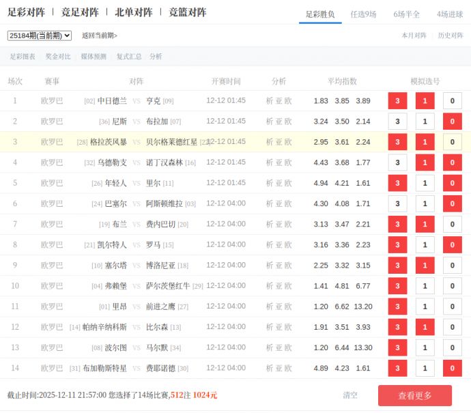471x413 pixels.
Task: Switch to the 6场半全 tab
Action: tap(406, 14)
